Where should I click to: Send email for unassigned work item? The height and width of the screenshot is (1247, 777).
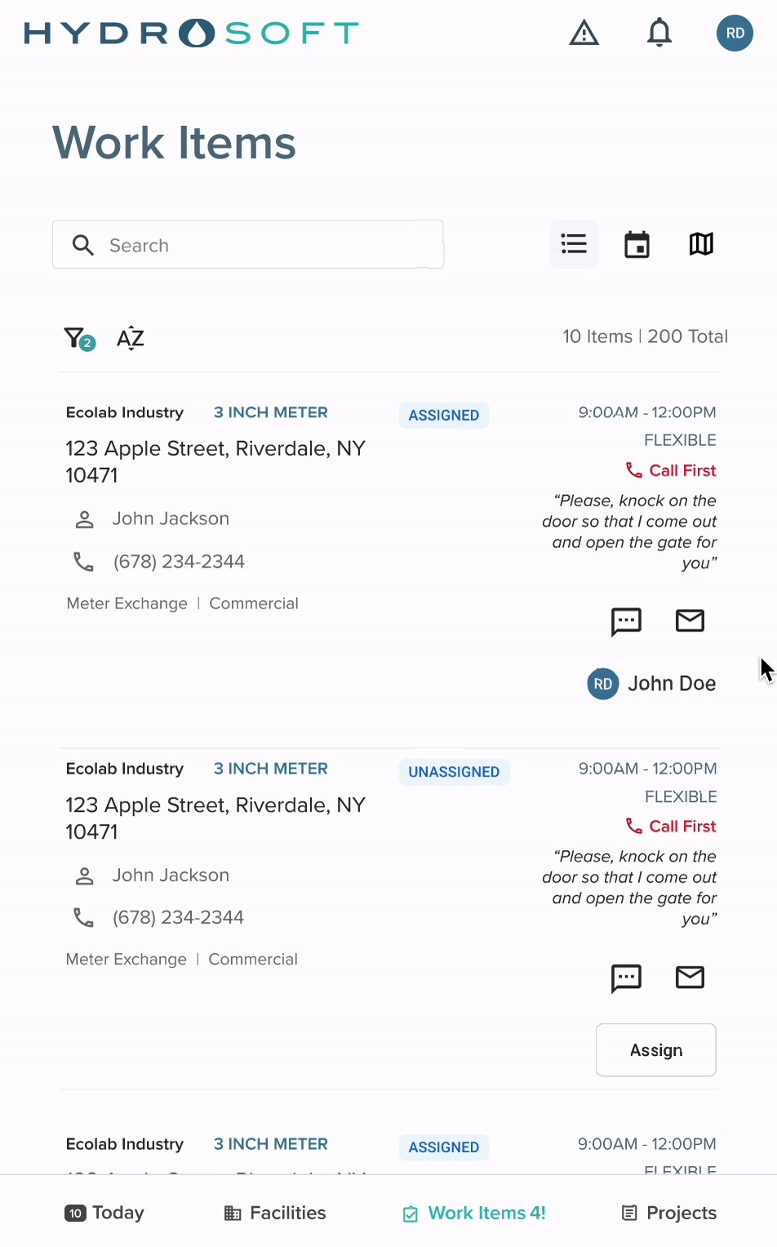690,978
